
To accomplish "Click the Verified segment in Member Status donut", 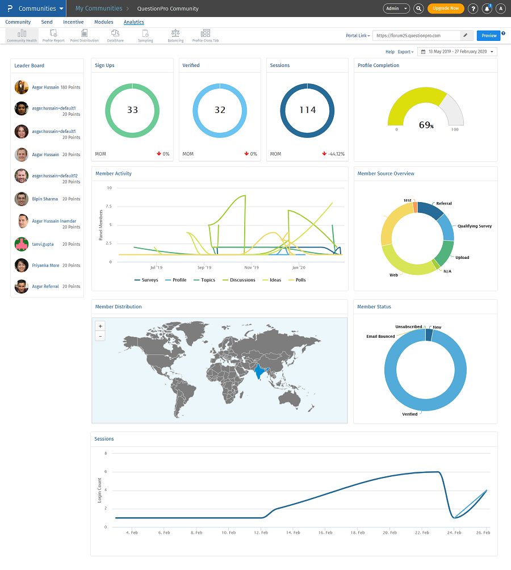I will (x=425, y=404).
